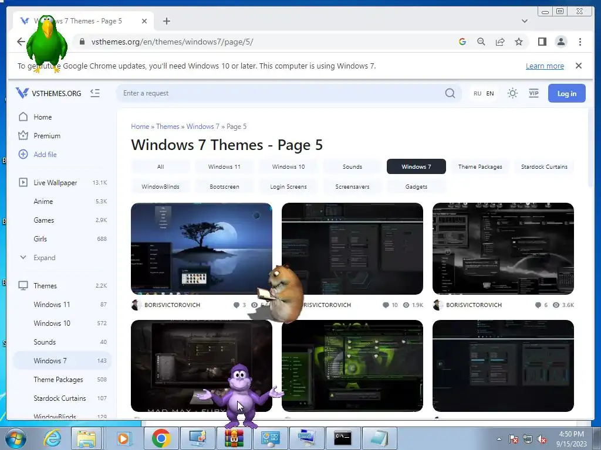Toggle light/dark theme sun icon
Image resolution: width=601 pixels, height=450 pixels.
pyautogui.click(x=512, y=93)
